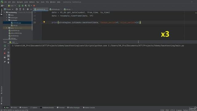Click the Project vertical side tab
This screenshot has height=111, width=197.
1,12
